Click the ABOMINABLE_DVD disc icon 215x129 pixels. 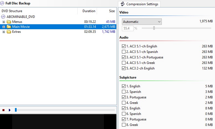tap(3, 17)
